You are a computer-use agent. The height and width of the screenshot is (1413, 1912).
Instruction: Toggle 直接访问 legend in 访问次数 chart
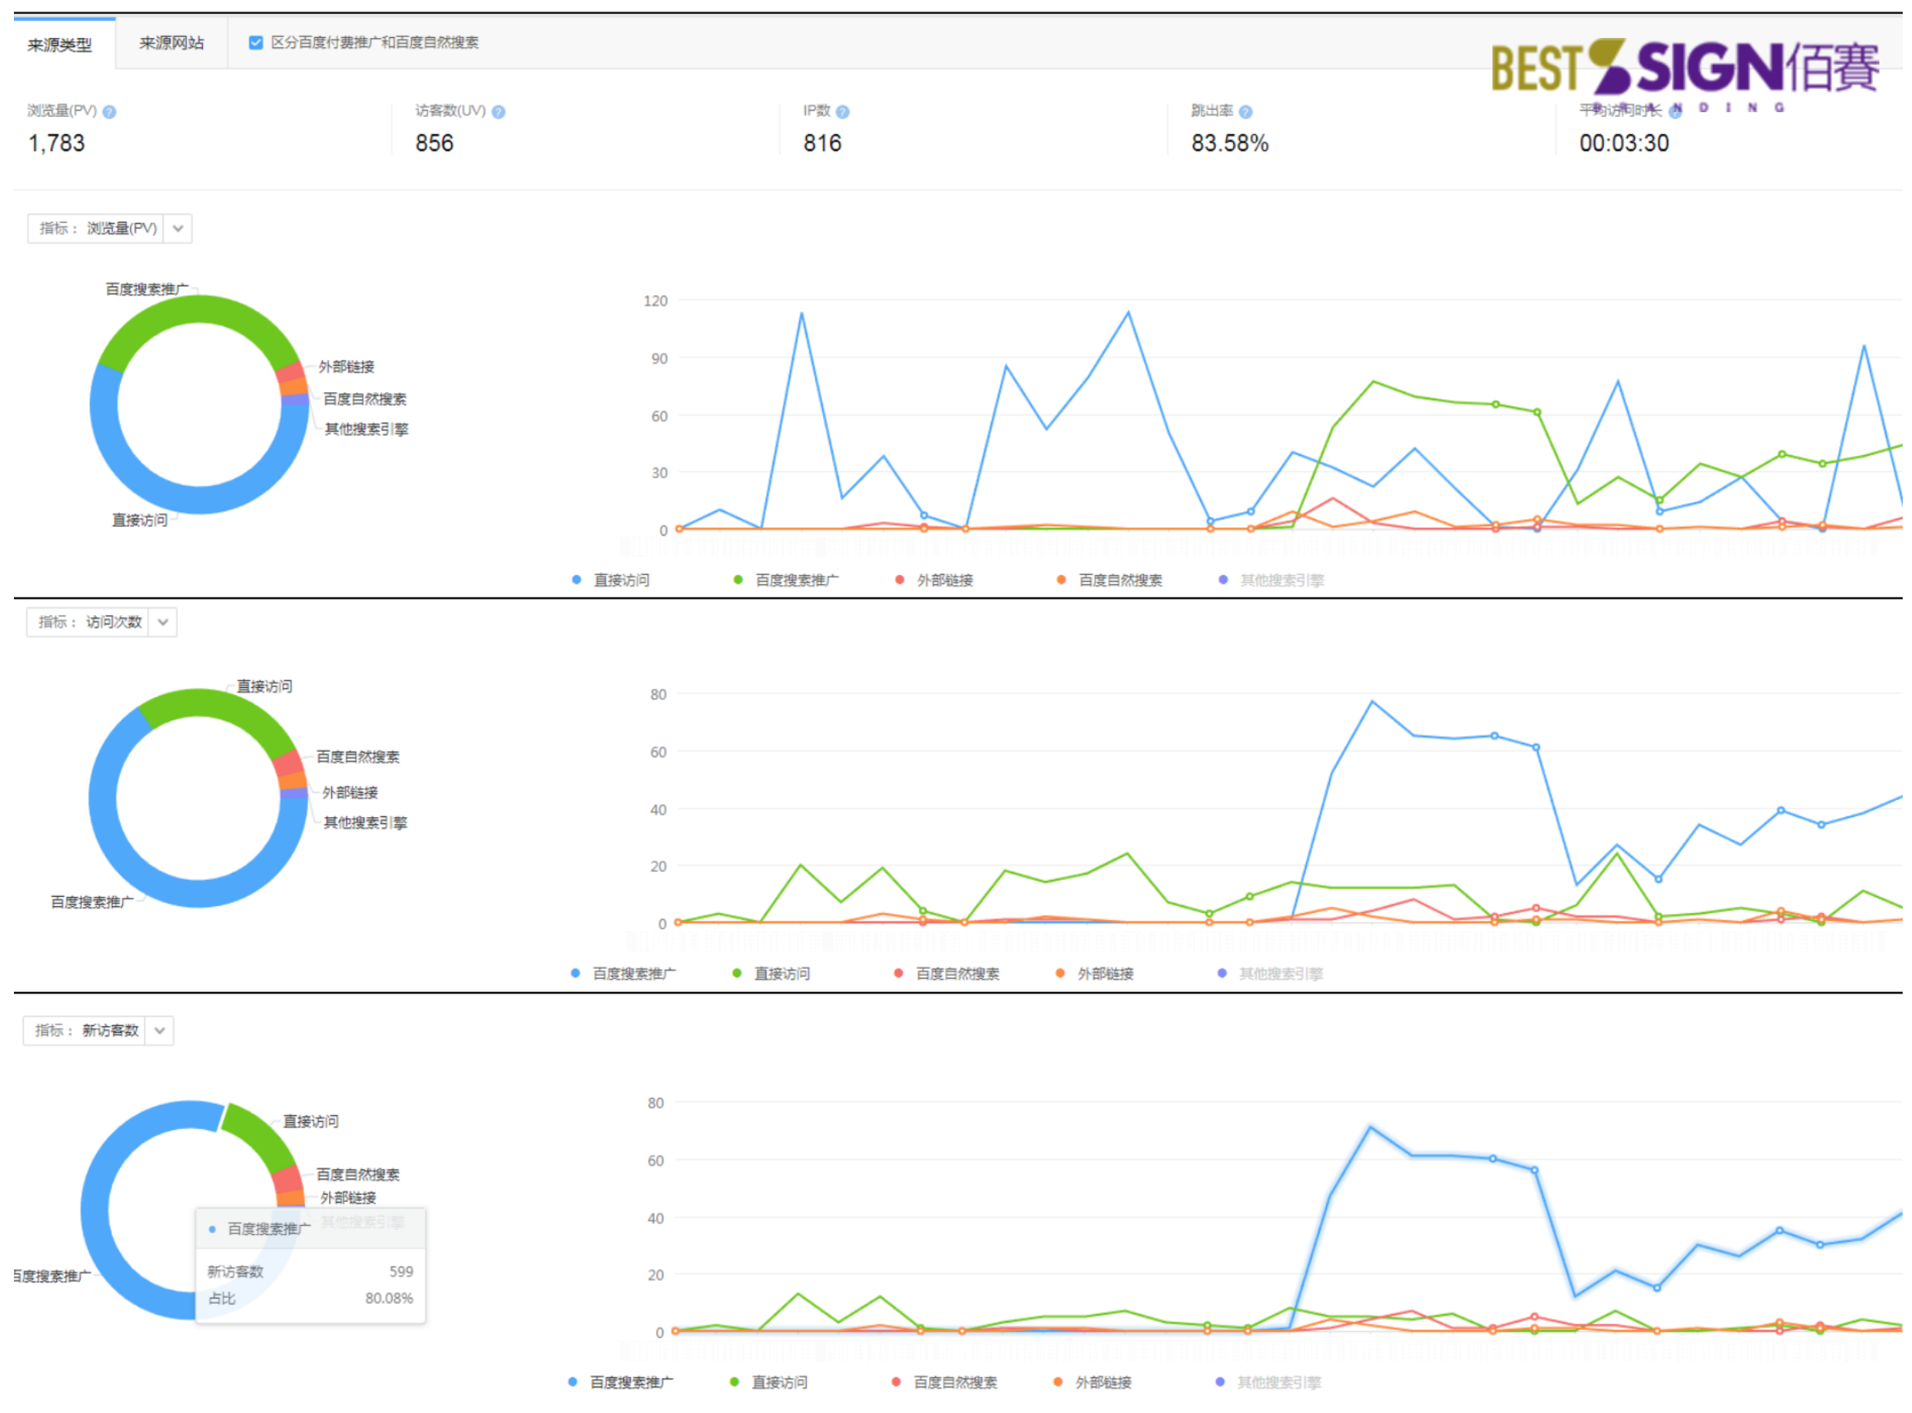point(773,975)
